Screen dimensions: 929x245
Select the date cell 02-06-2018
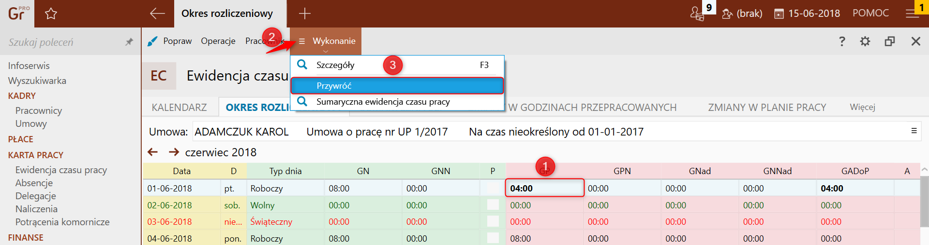tap(182, 205)
